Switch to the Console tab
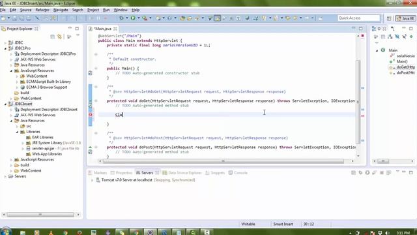The width and height of the screenshot is (417, 235). coord(238,173)
